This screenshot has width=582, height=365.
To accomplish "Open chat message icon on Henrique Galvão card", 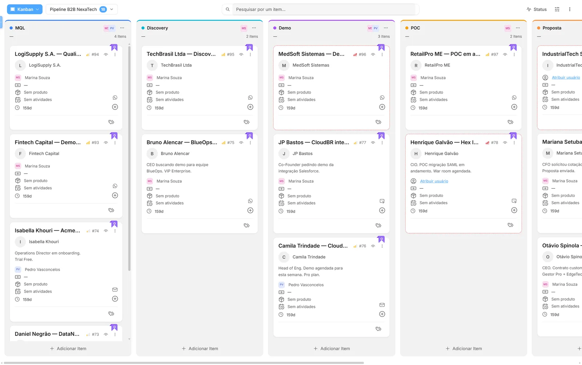I will [x=514, y=201].
